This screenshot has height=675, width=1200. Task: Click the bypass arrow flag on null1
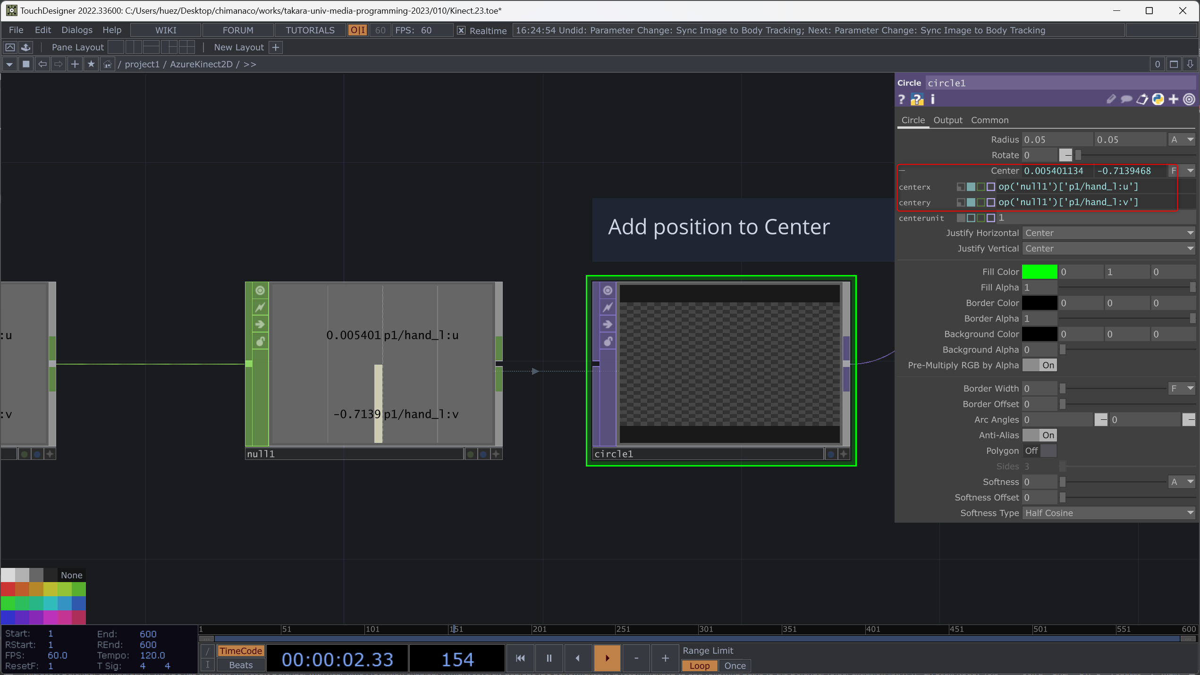[260, 324]
